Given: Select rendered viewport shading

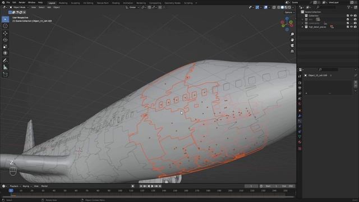Looking at the screenshot, I should [x=289, y=7].
